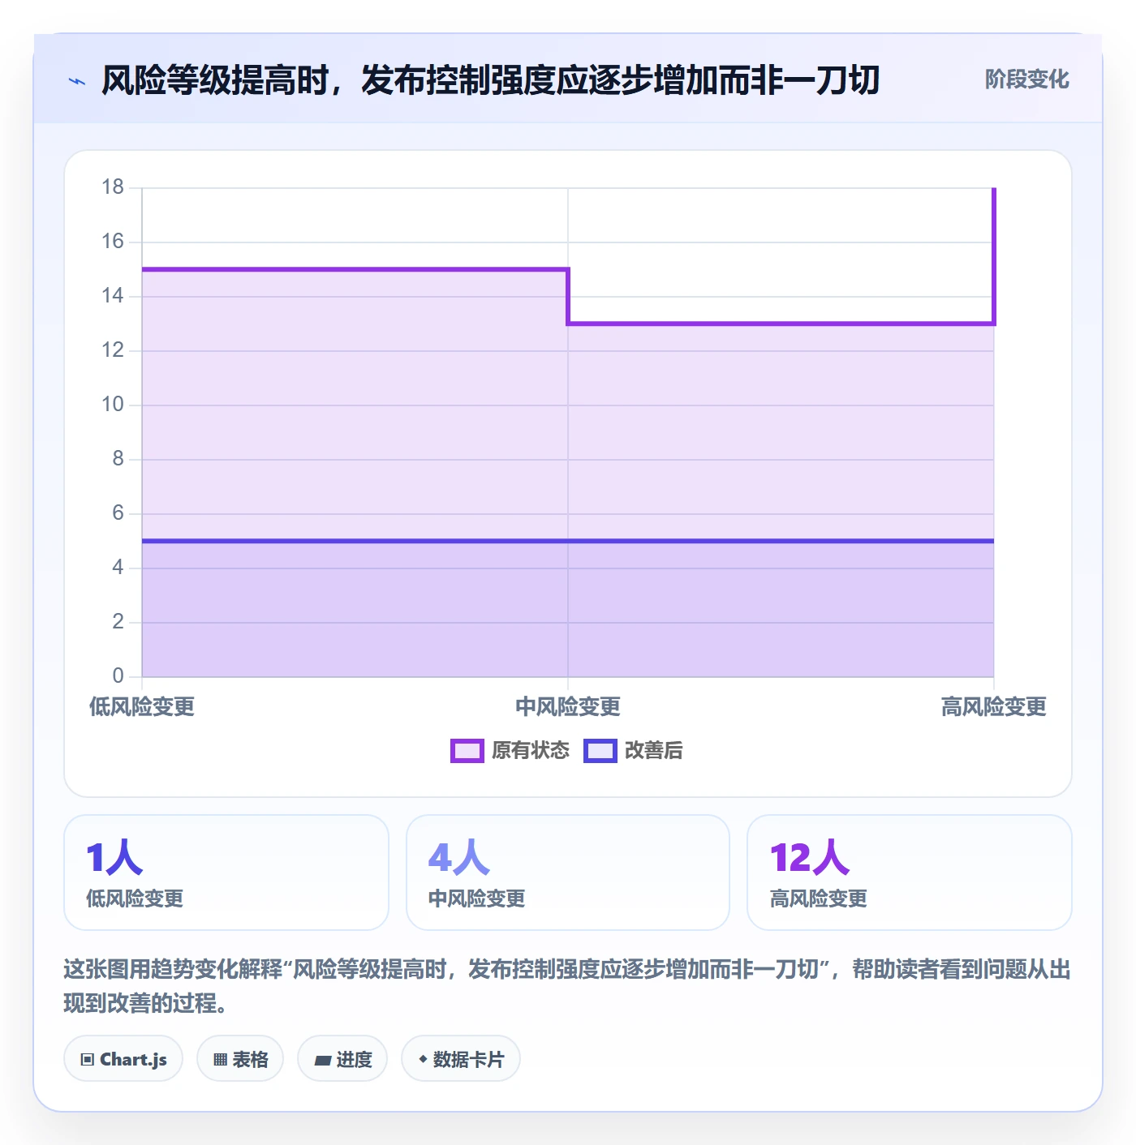The height and width of the screenshot is (1145, 1136).
Task: Select the 进度 tag chip
Action: pos(342,1059)
